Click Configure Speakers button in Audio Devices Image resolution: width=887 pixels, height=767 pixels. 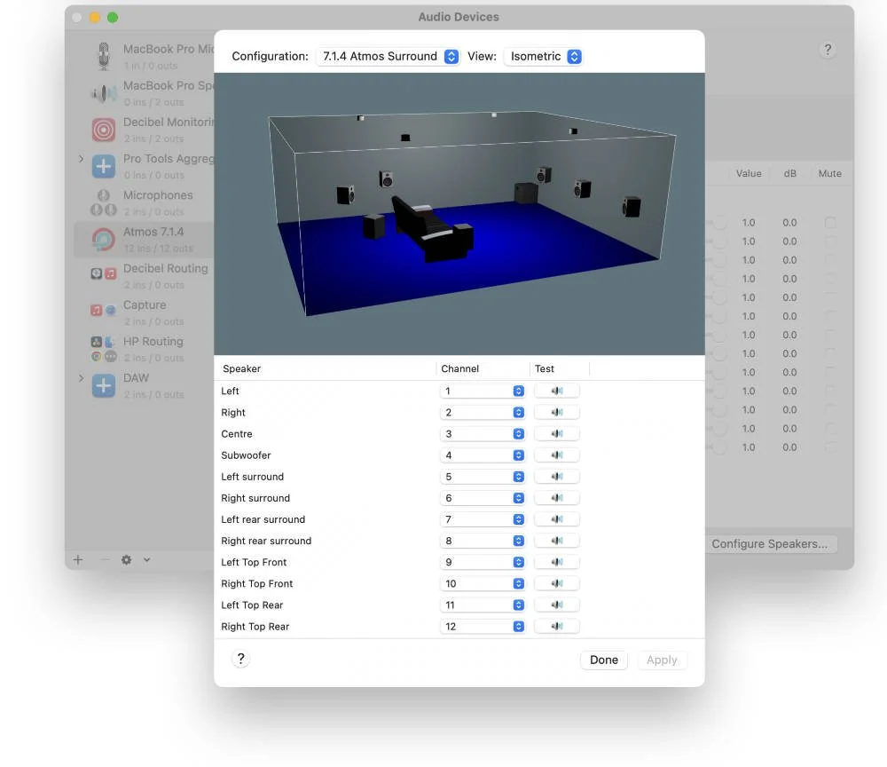click(769, 544)
